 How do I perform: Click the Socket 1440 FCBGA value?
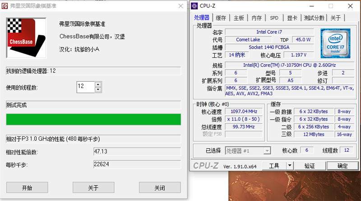[269, 47]
